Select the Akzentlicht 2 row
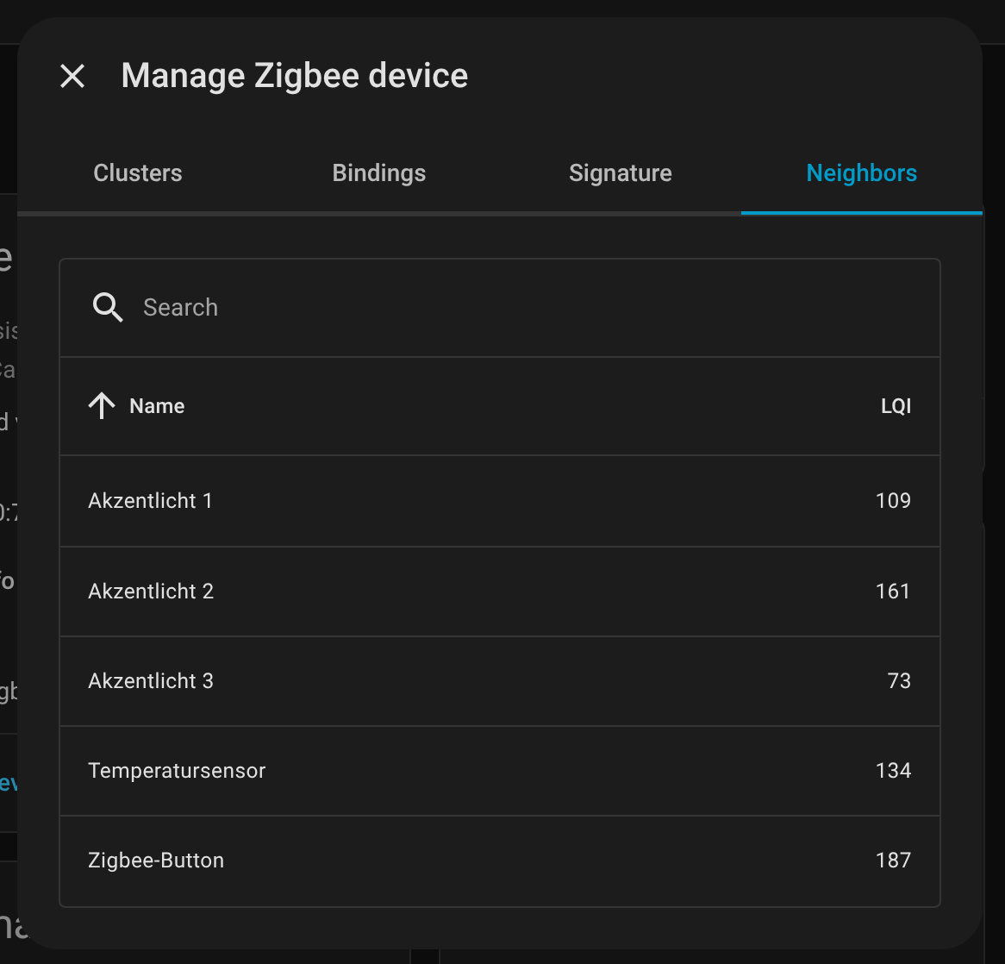The width and height of the screenshot is (1005, 964). pos(151,592)
